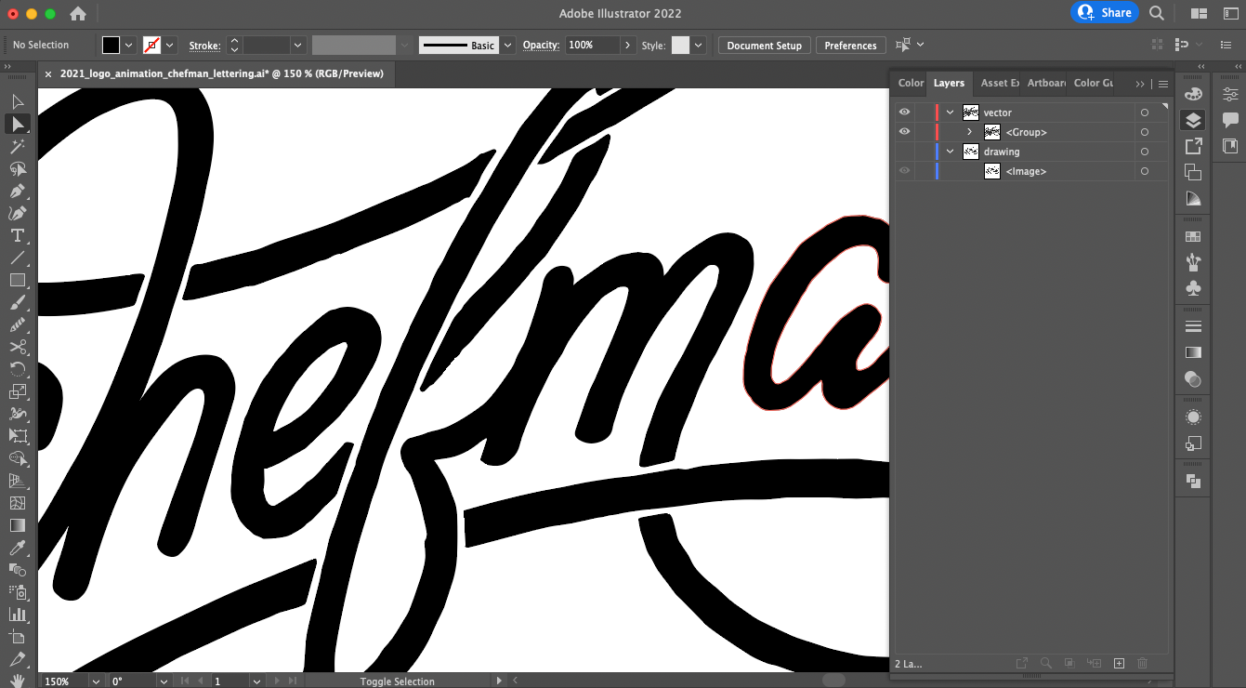Click Delete Selection trash icon in Layers panel
1246x688 pixels.
click(1143, 663)
